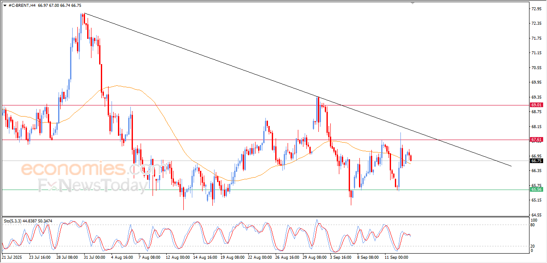Click the 28 Jul 08:00 date label
The image size is (547, 263).
pyautogui.click(x=67, y=257)
